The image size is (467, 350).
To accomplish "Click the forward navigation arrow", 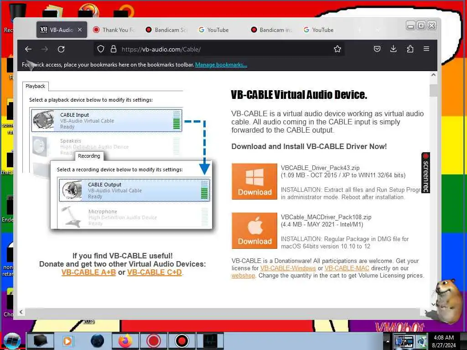I will click(x=45, y=49).
